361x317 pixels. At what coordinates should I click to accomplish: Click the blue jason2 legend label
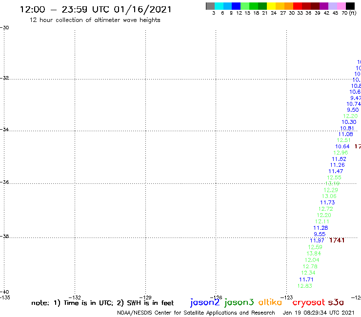coord(205,302)
